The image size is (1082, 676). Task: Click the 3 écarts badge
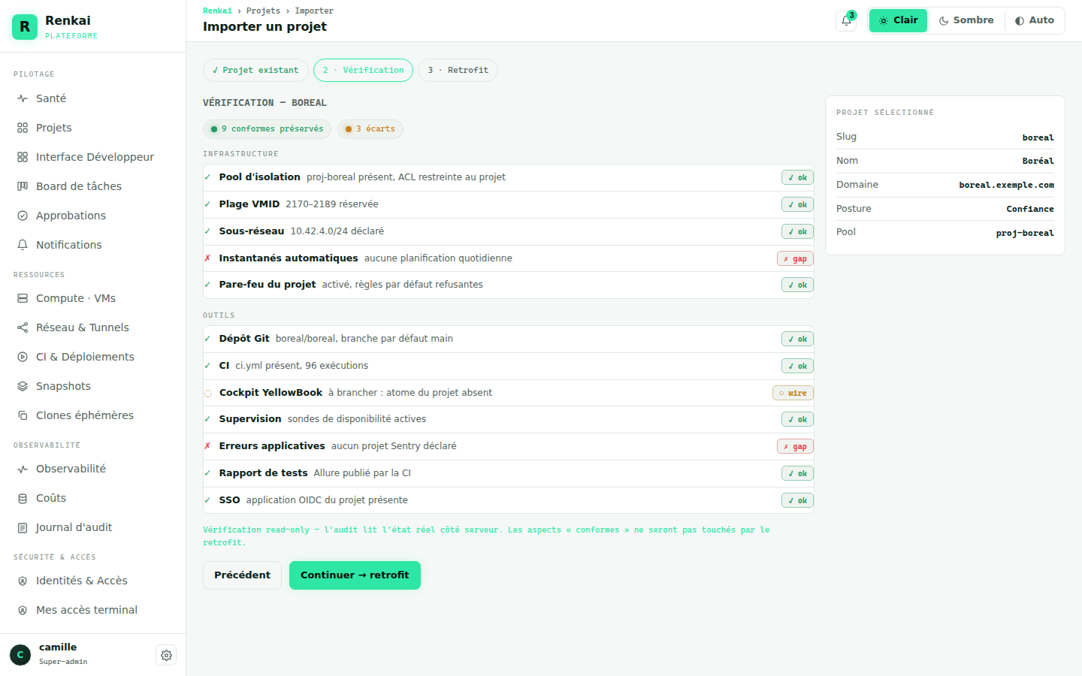pos(370,129)
